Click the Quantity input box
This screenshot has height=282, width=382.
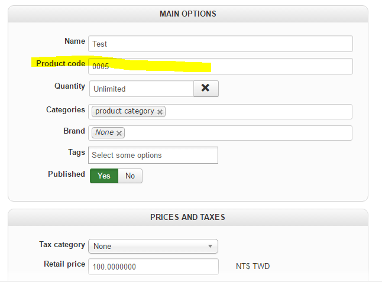click(141, 89)
